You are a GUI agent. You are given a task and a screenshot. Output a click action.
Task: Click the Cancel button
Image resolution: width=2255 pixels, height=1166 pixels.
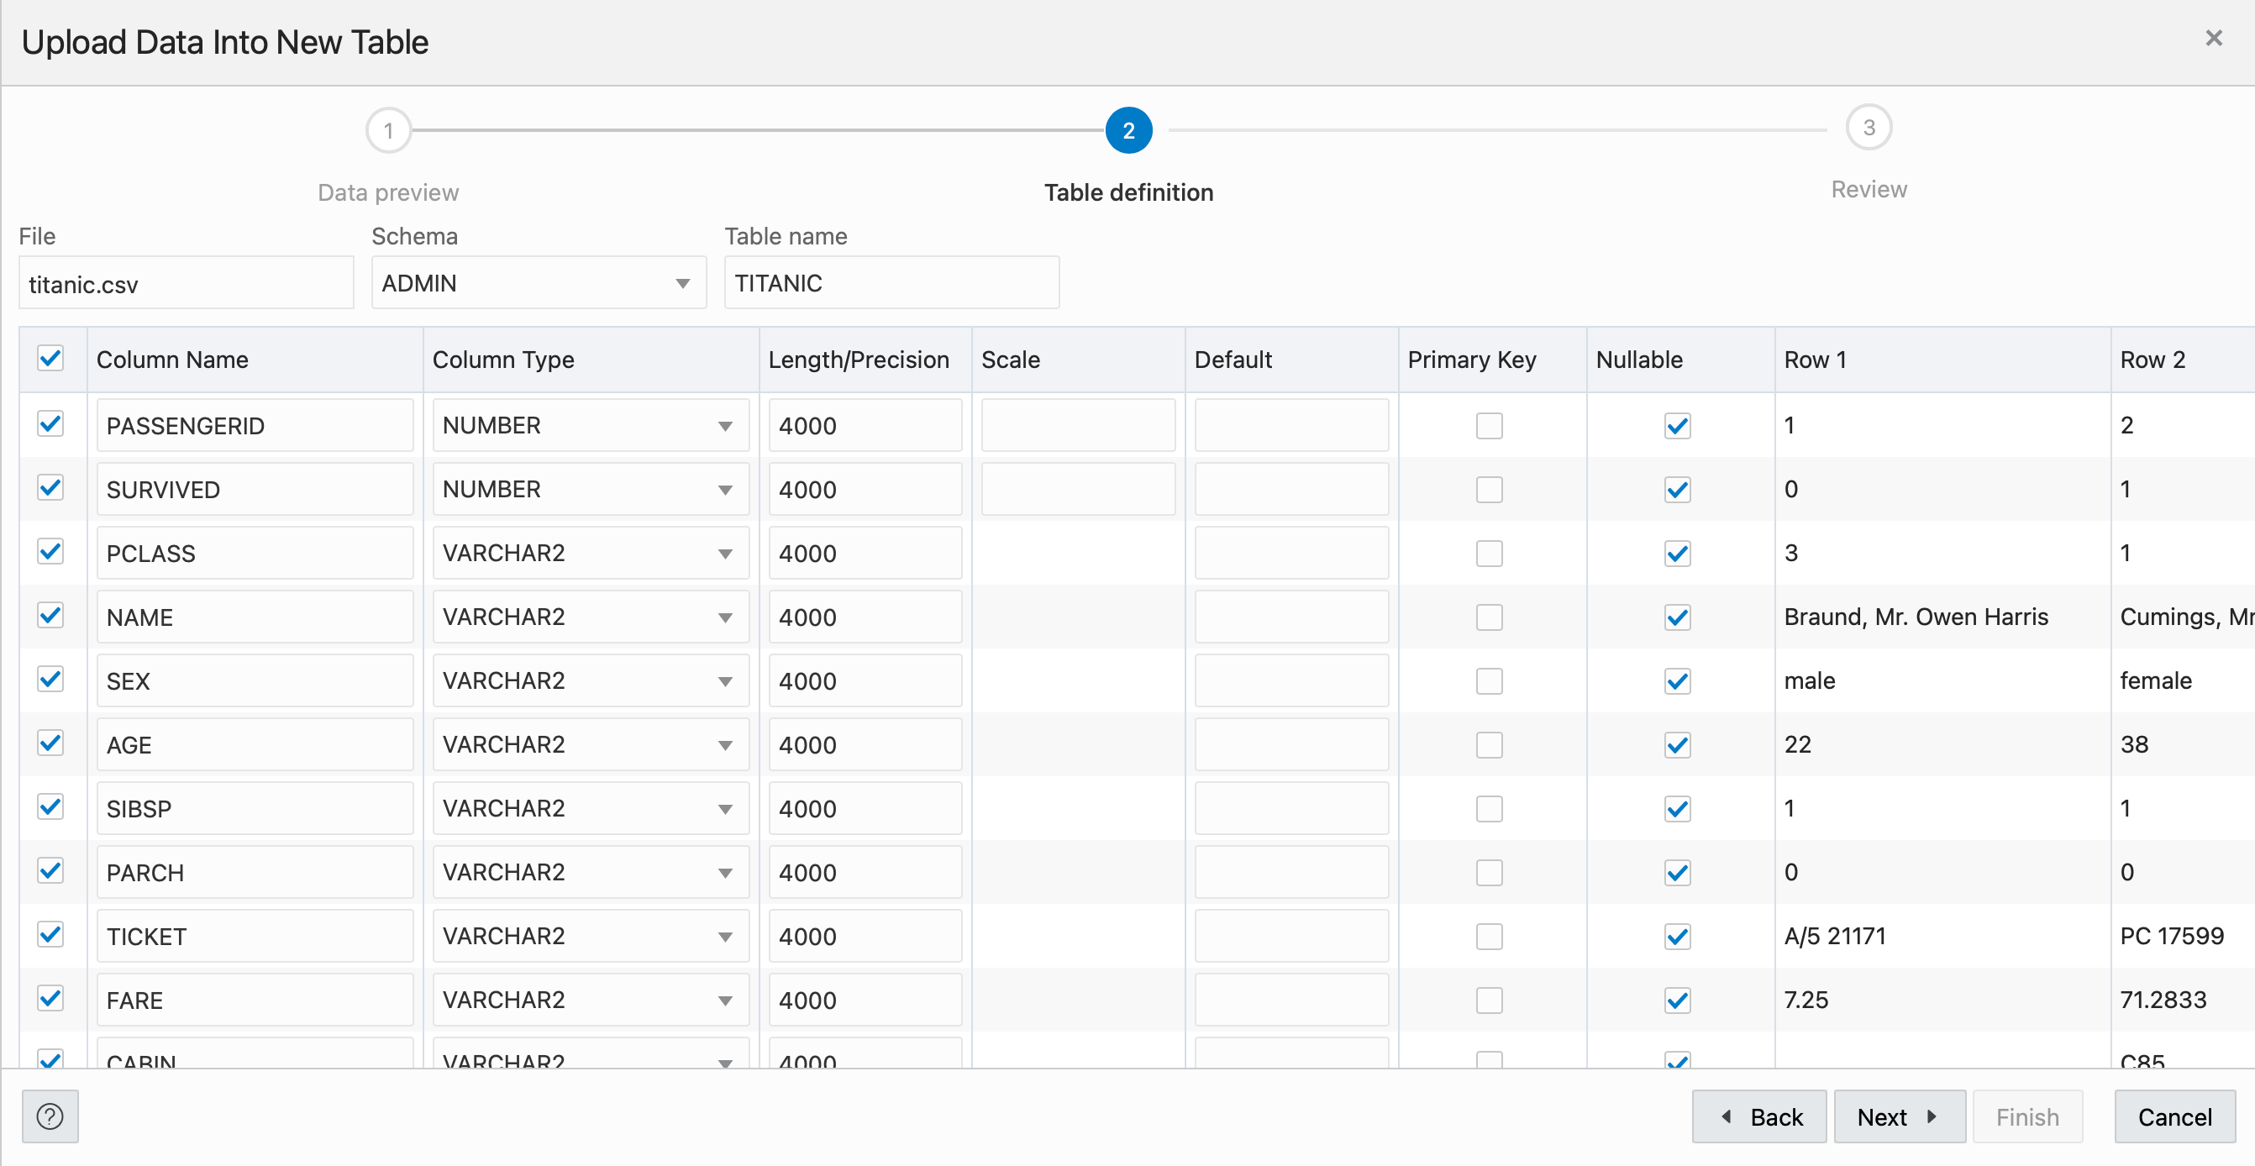click(2174, 1117)
